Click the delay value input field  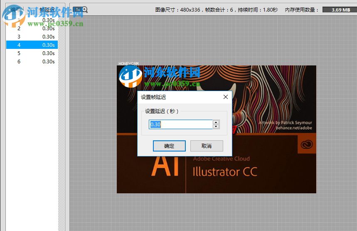[180, 125]
